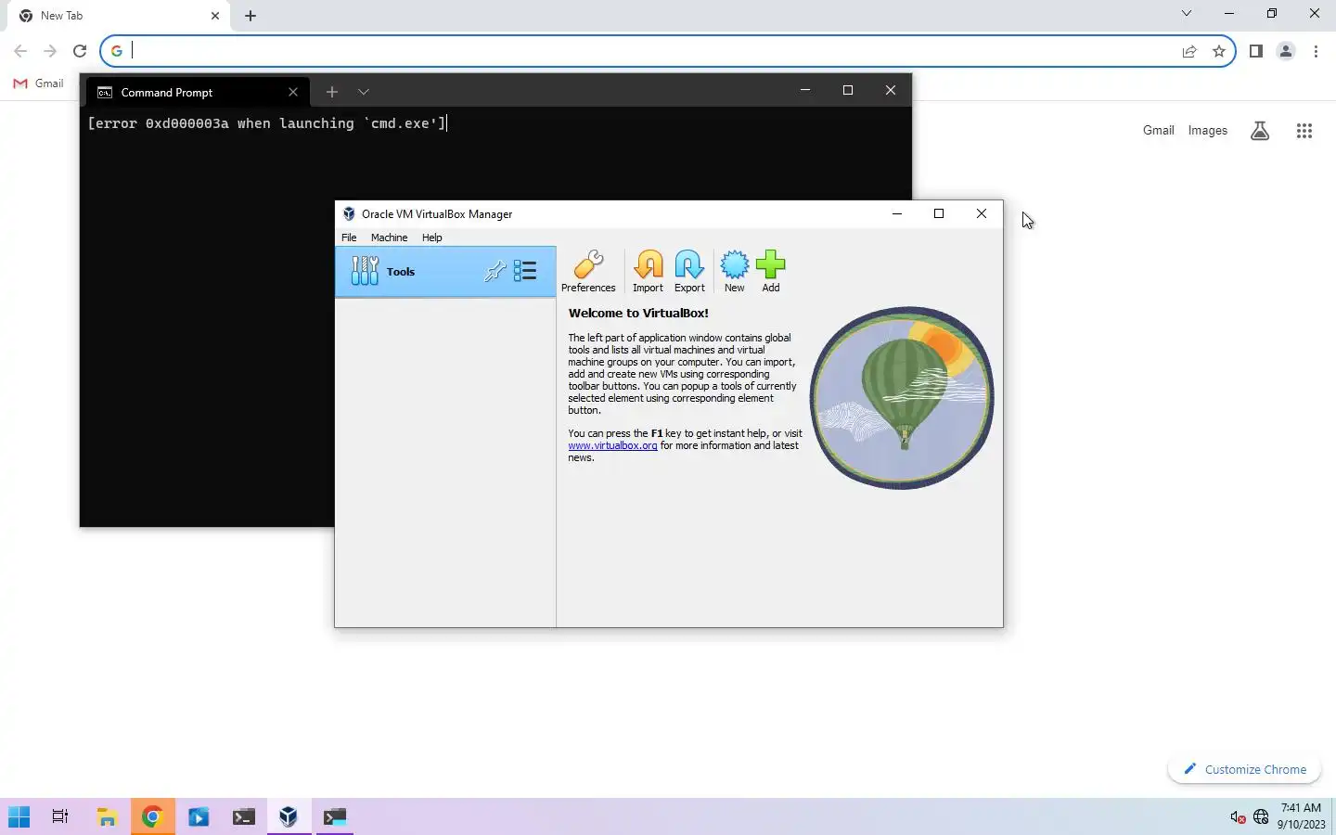This screenshot has width=1336, height=835.
Task: Follow the www.virtualbox.org link
Action: click(x=612, y=445)
